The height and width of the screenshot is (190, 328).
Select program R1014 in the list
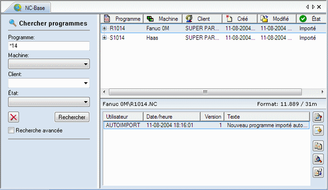tap(117, 28)
